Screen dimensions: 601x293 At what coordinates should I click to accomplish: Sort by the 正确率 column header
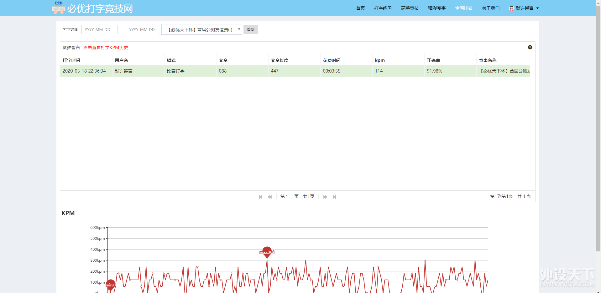450,60
